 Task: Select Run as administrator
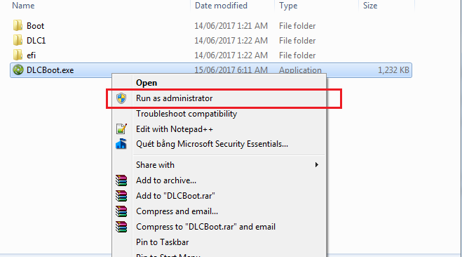174,98
